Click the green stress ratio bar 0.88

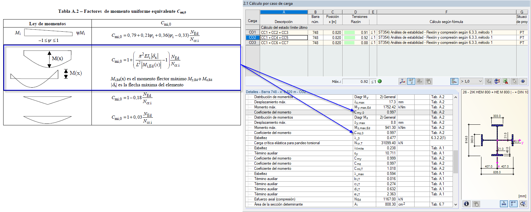[x=349, y=43]
